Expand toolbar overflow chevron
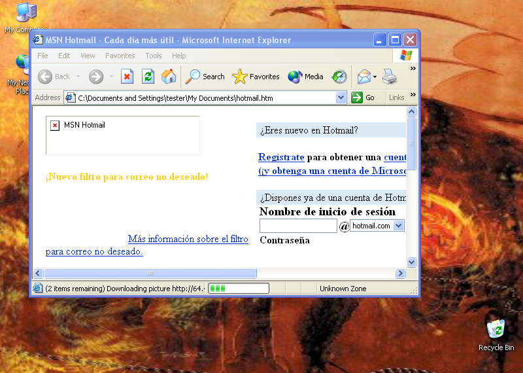The height and width of the screenshot is (373, 523). (x=413, y=69)
